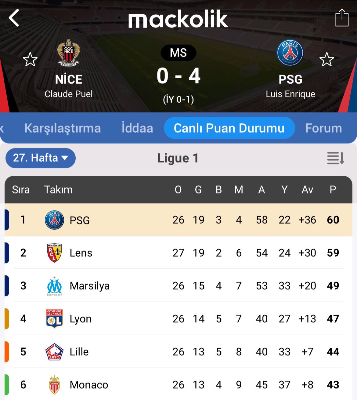Select the Canlı Puan Durumu tab
This screenshot has width=357, height=400.
point(229,128)
